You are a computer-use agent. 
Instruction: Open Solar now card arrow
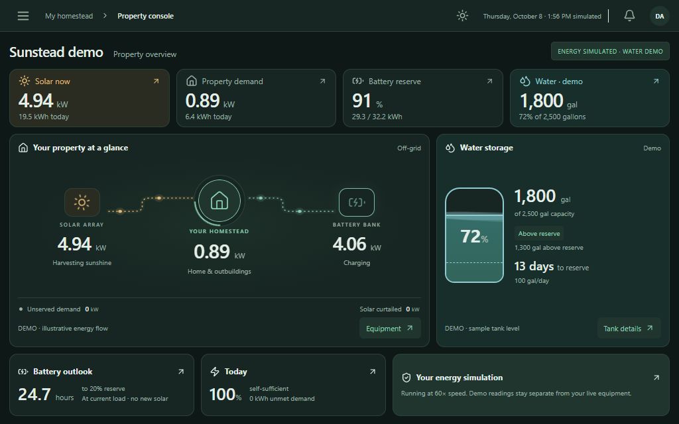(x=156, y=81)
